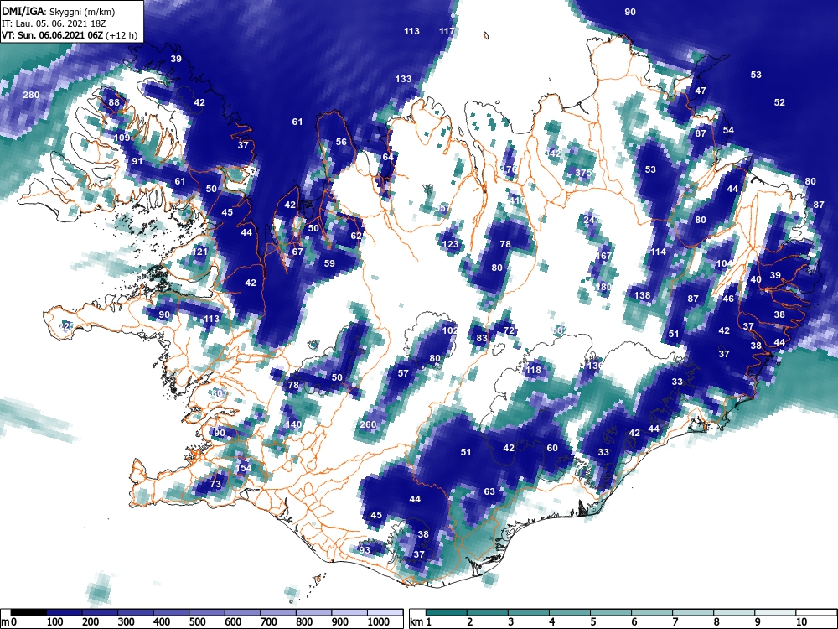Click the visibility value '91'
This screenshot has height=629, width=838.
[137, 161]
